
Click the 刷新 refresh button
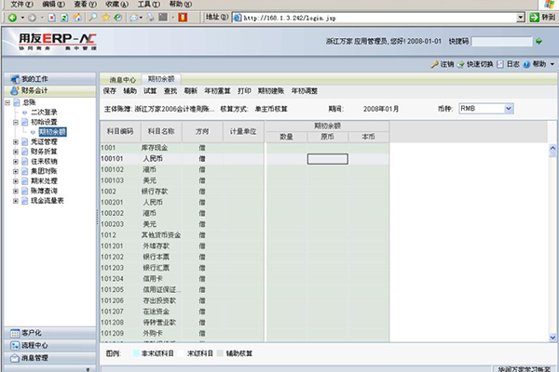pos(191,91)
